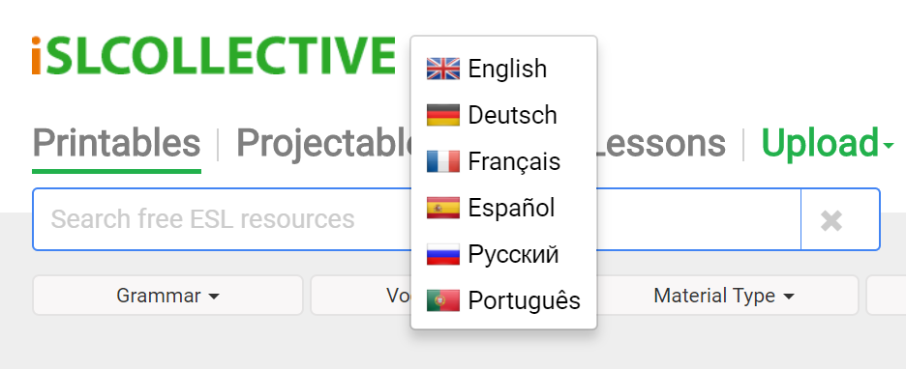Click the Portuguese flag icon
906x369 pixels.
click(443, 300)
